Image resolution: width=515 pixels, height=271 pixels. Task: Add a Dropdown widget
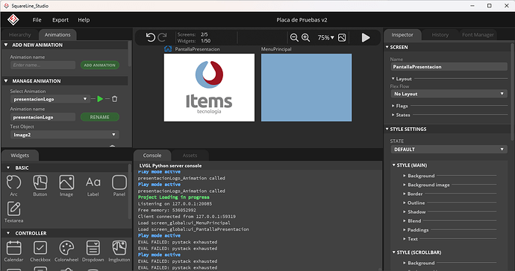pyautogui.click(x=93, y=251)
